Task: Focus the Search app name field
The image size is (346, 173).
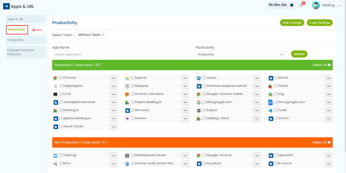Action: 121,54
